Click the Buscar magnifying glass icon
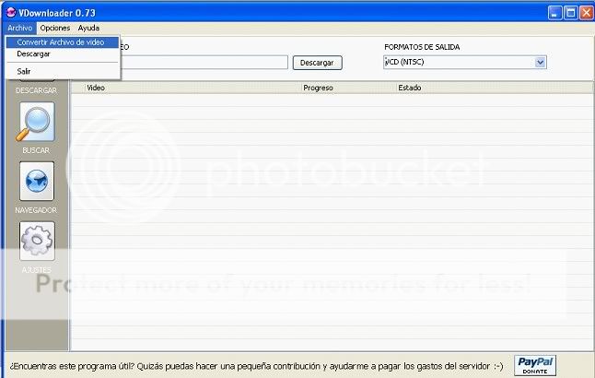The width and height of the screenshot is (595, 378). pyautogui.click(x=37, y=122)
